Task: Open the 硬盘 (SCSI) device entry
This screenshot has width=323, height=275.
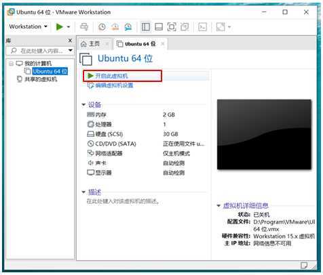Action: tap(109, 134)
